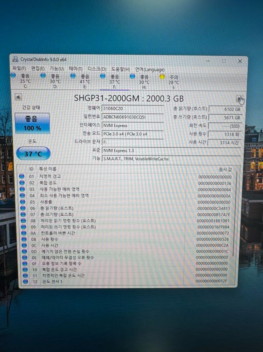Click raw value 00000000B57A7E

pyautogui.click(x=214, y=215)
